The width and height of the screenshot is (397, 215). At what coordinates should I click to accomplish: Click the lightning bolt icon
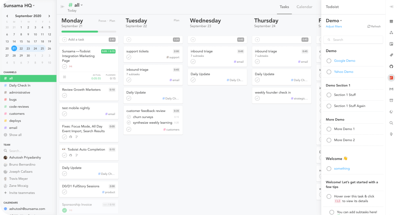[x=391, y=134]
